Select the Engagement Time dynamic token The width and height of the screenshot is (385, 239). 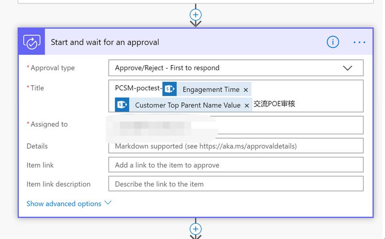pos(207,89)
